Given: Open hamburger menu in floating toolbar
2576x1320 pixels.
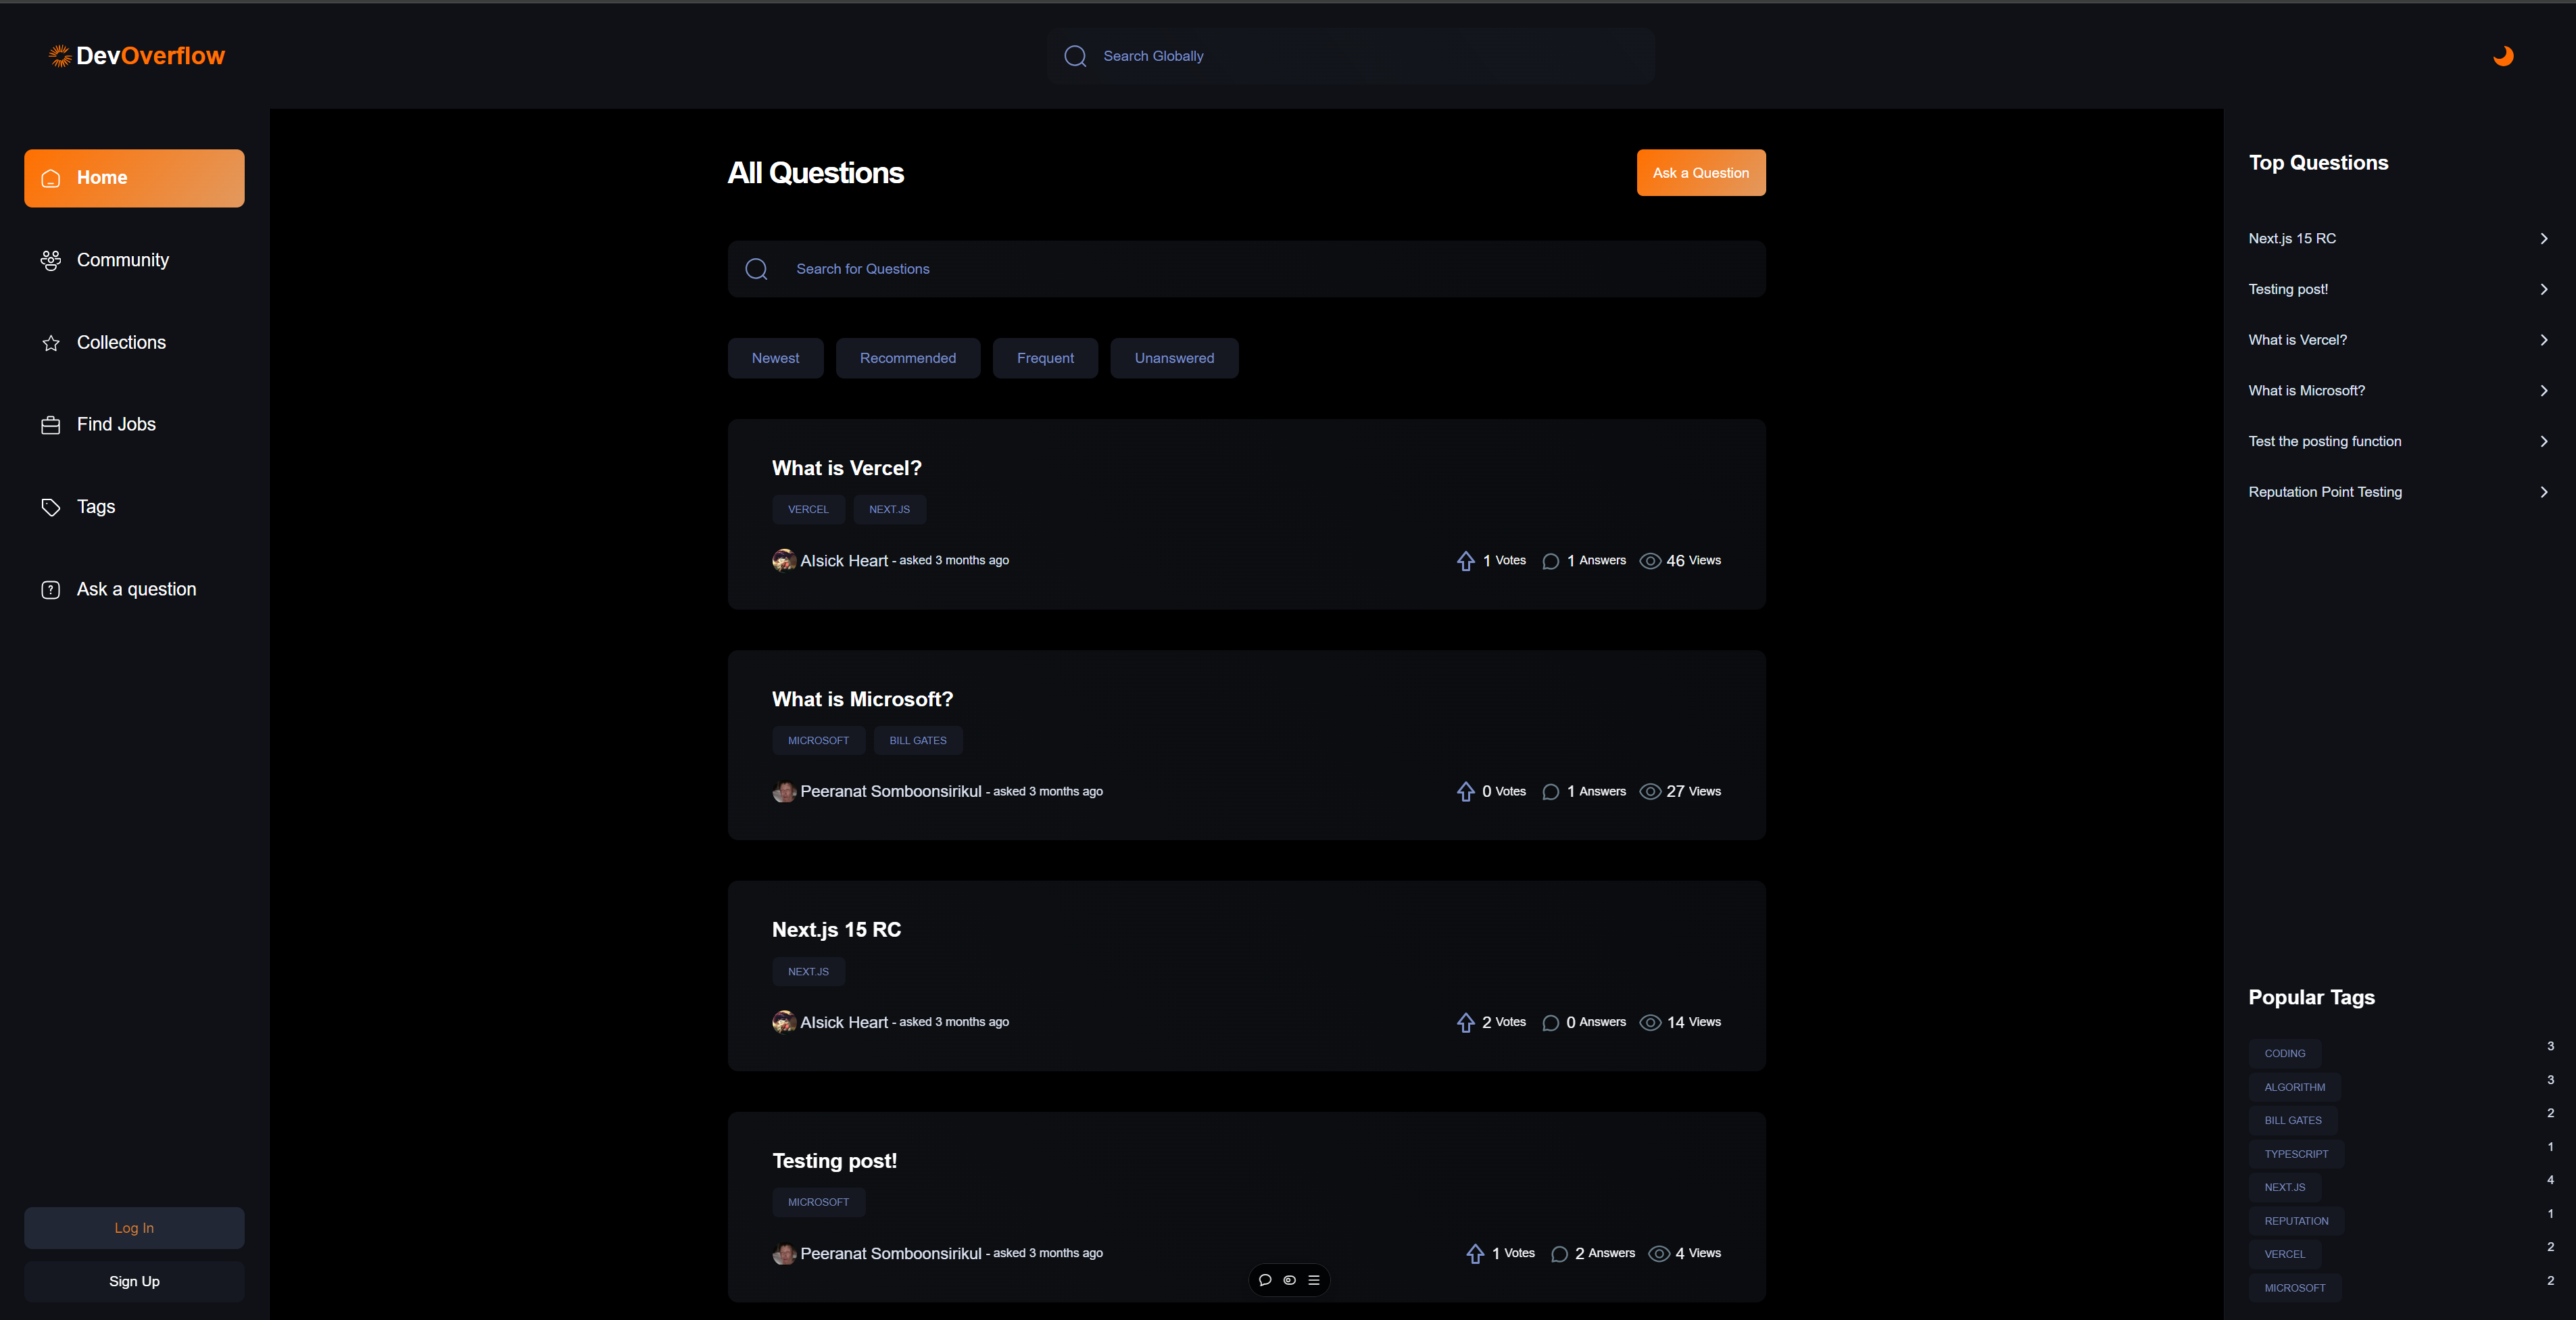Looking at the screenshot, I should coord(1314,1280).
